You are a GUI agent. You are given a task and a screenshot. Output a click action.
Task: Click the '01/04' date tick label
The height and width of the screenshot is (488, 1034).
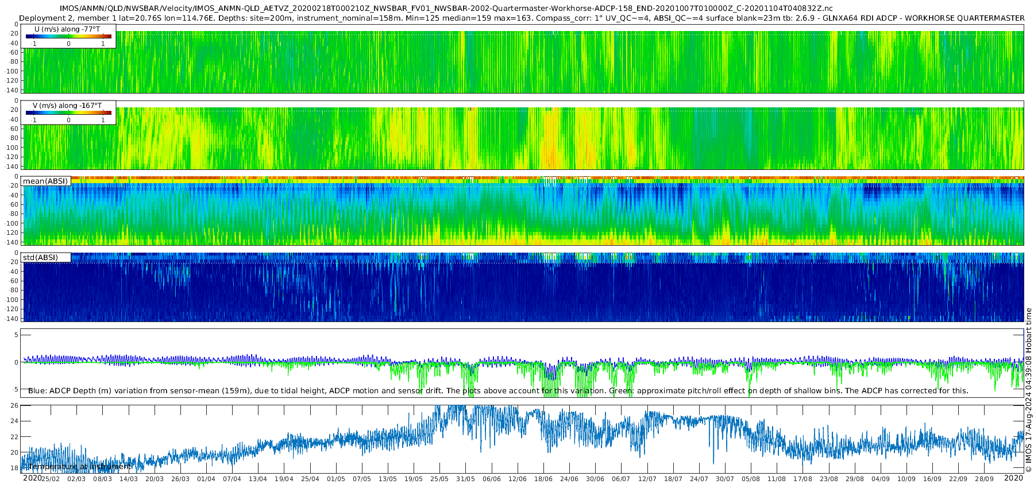pyautogui.click(x=206, y=479)
